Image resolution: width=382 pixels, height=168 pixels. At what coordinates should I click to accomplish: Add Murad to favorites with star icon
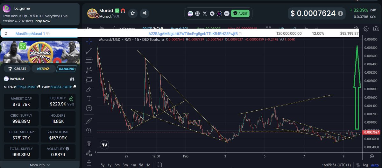tap(133, 13)
